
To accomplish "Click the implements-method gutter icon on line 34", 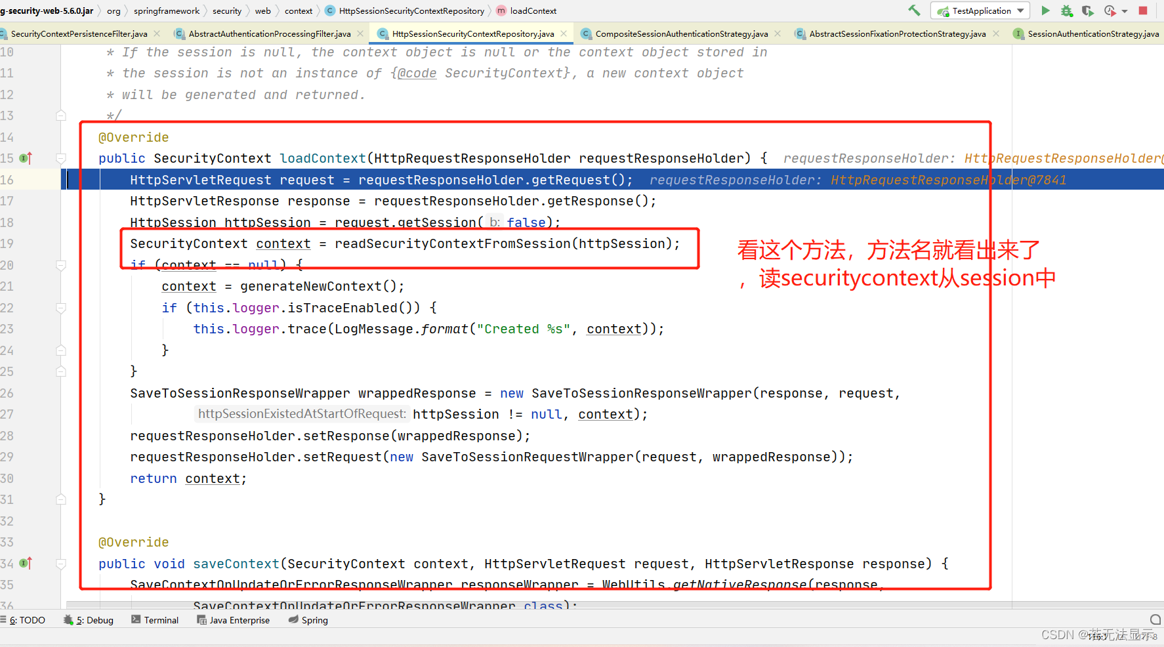I will [26, 564].
